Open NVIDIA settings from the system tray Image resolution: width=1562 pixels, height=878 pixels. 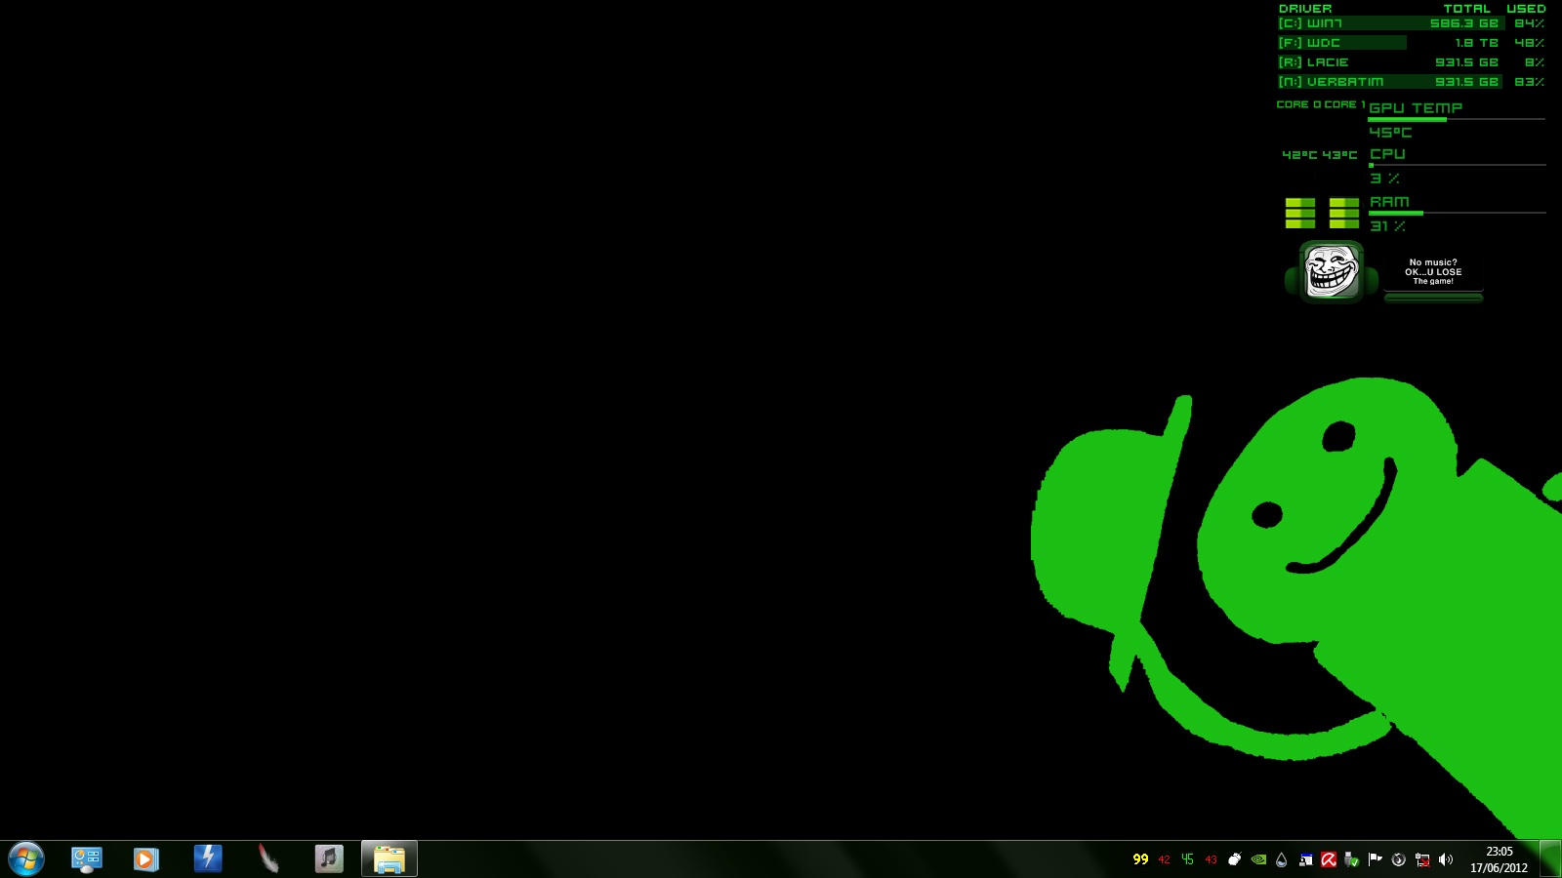(1257, 859)
